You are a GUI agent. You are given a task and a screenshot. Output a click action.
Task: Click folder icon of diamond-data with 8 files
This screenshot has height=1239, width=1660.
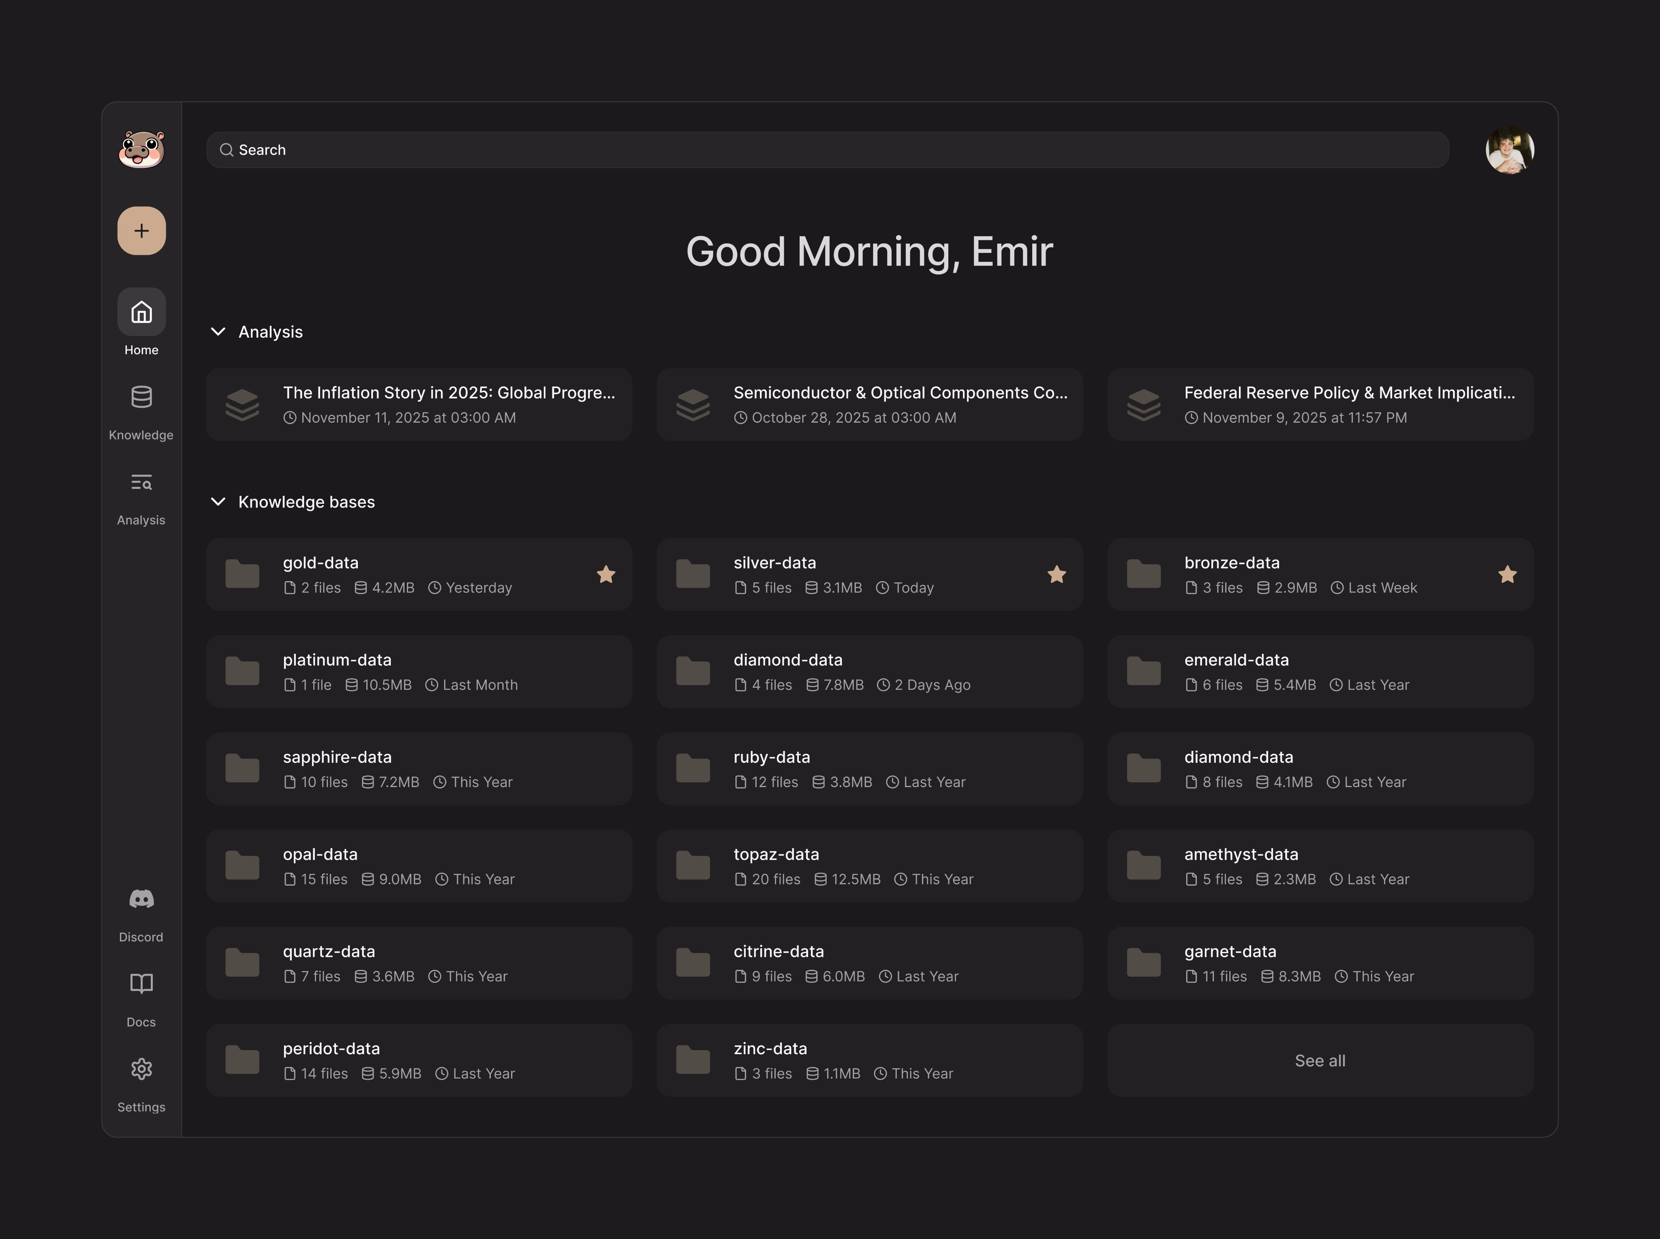click(x=1143, y=769)
